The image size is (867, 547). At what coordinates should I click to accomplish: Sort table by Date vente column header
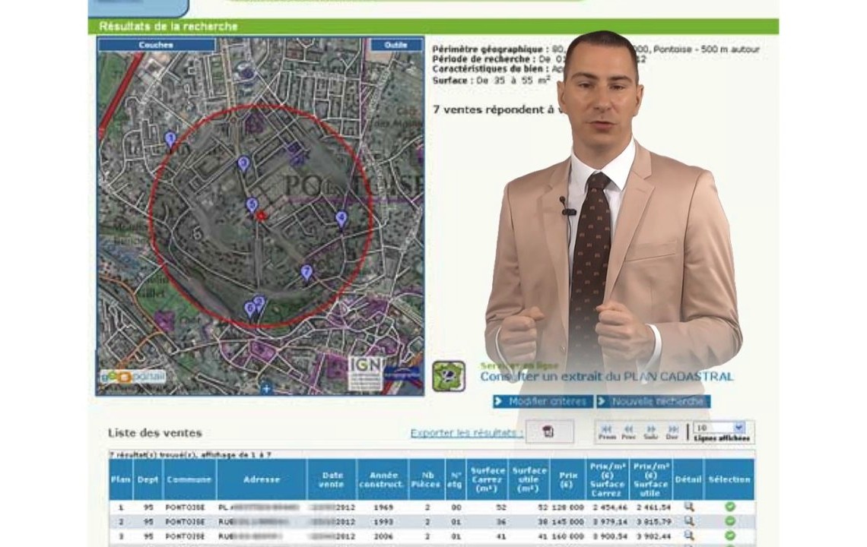(x=332, y=479)
